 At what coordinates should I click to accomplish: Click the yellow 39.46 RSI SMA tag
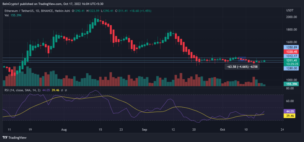(x=289, y=116)
